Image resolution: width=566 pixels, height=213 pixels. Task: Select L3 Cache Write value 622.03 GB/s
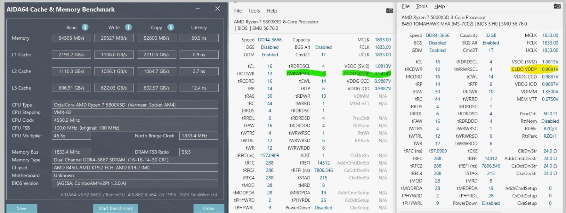[114, 88]
